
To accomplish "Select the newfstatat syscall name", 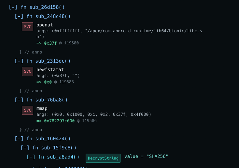I will point(50,69).
